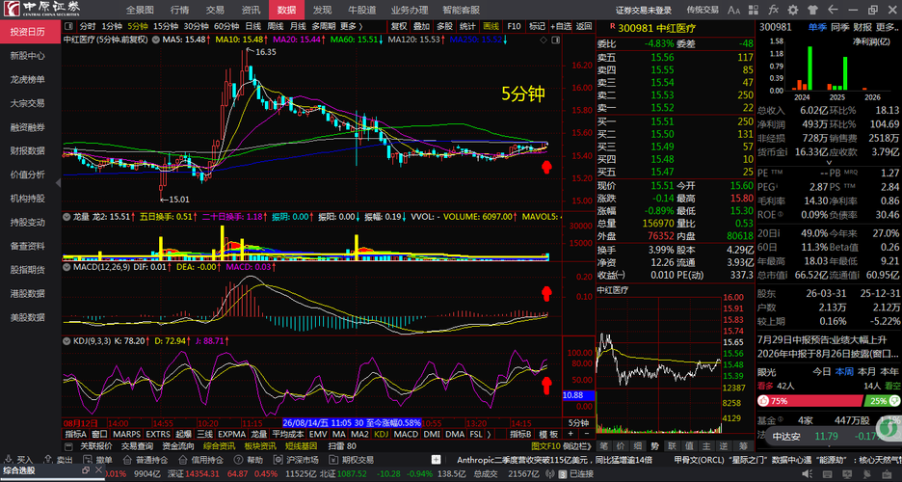Open 普通持仓 holdings icon

click(x=128, y=460)
